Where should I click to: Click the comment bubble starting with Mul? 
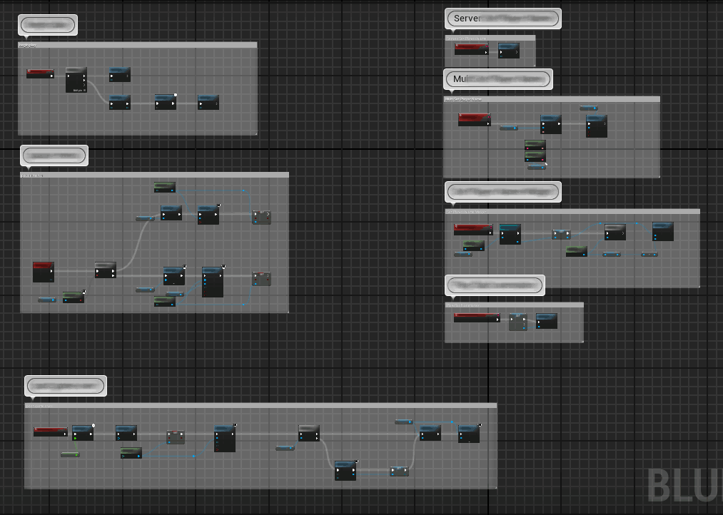coord(498,79)
